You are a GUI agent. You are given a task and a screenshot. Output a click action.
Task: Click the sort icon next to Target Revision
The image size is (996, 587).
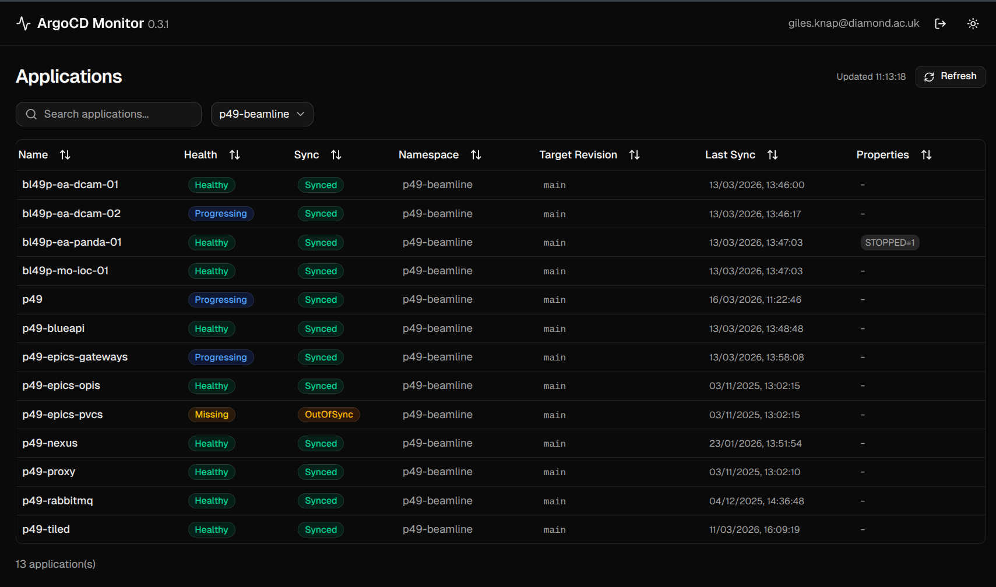(x=634, y=154)
